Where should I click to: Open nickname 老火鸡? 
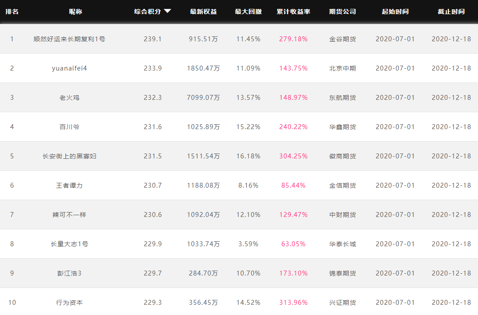[69, 98]
